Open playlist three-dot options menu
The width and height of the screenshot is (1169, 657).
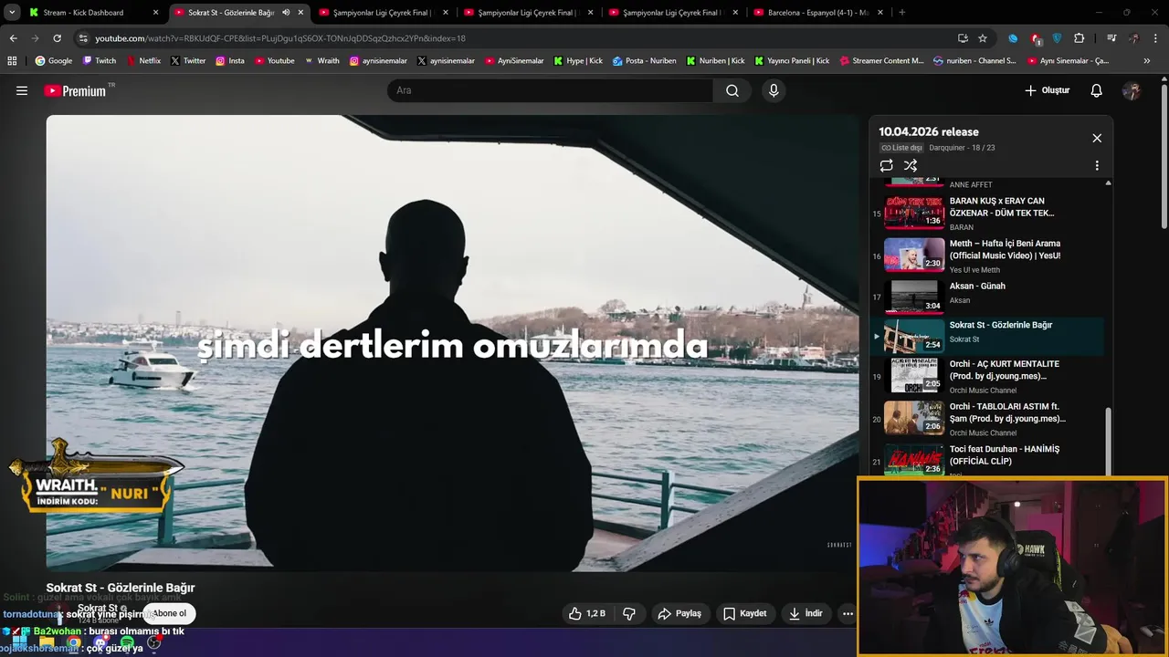(1097, 165)
